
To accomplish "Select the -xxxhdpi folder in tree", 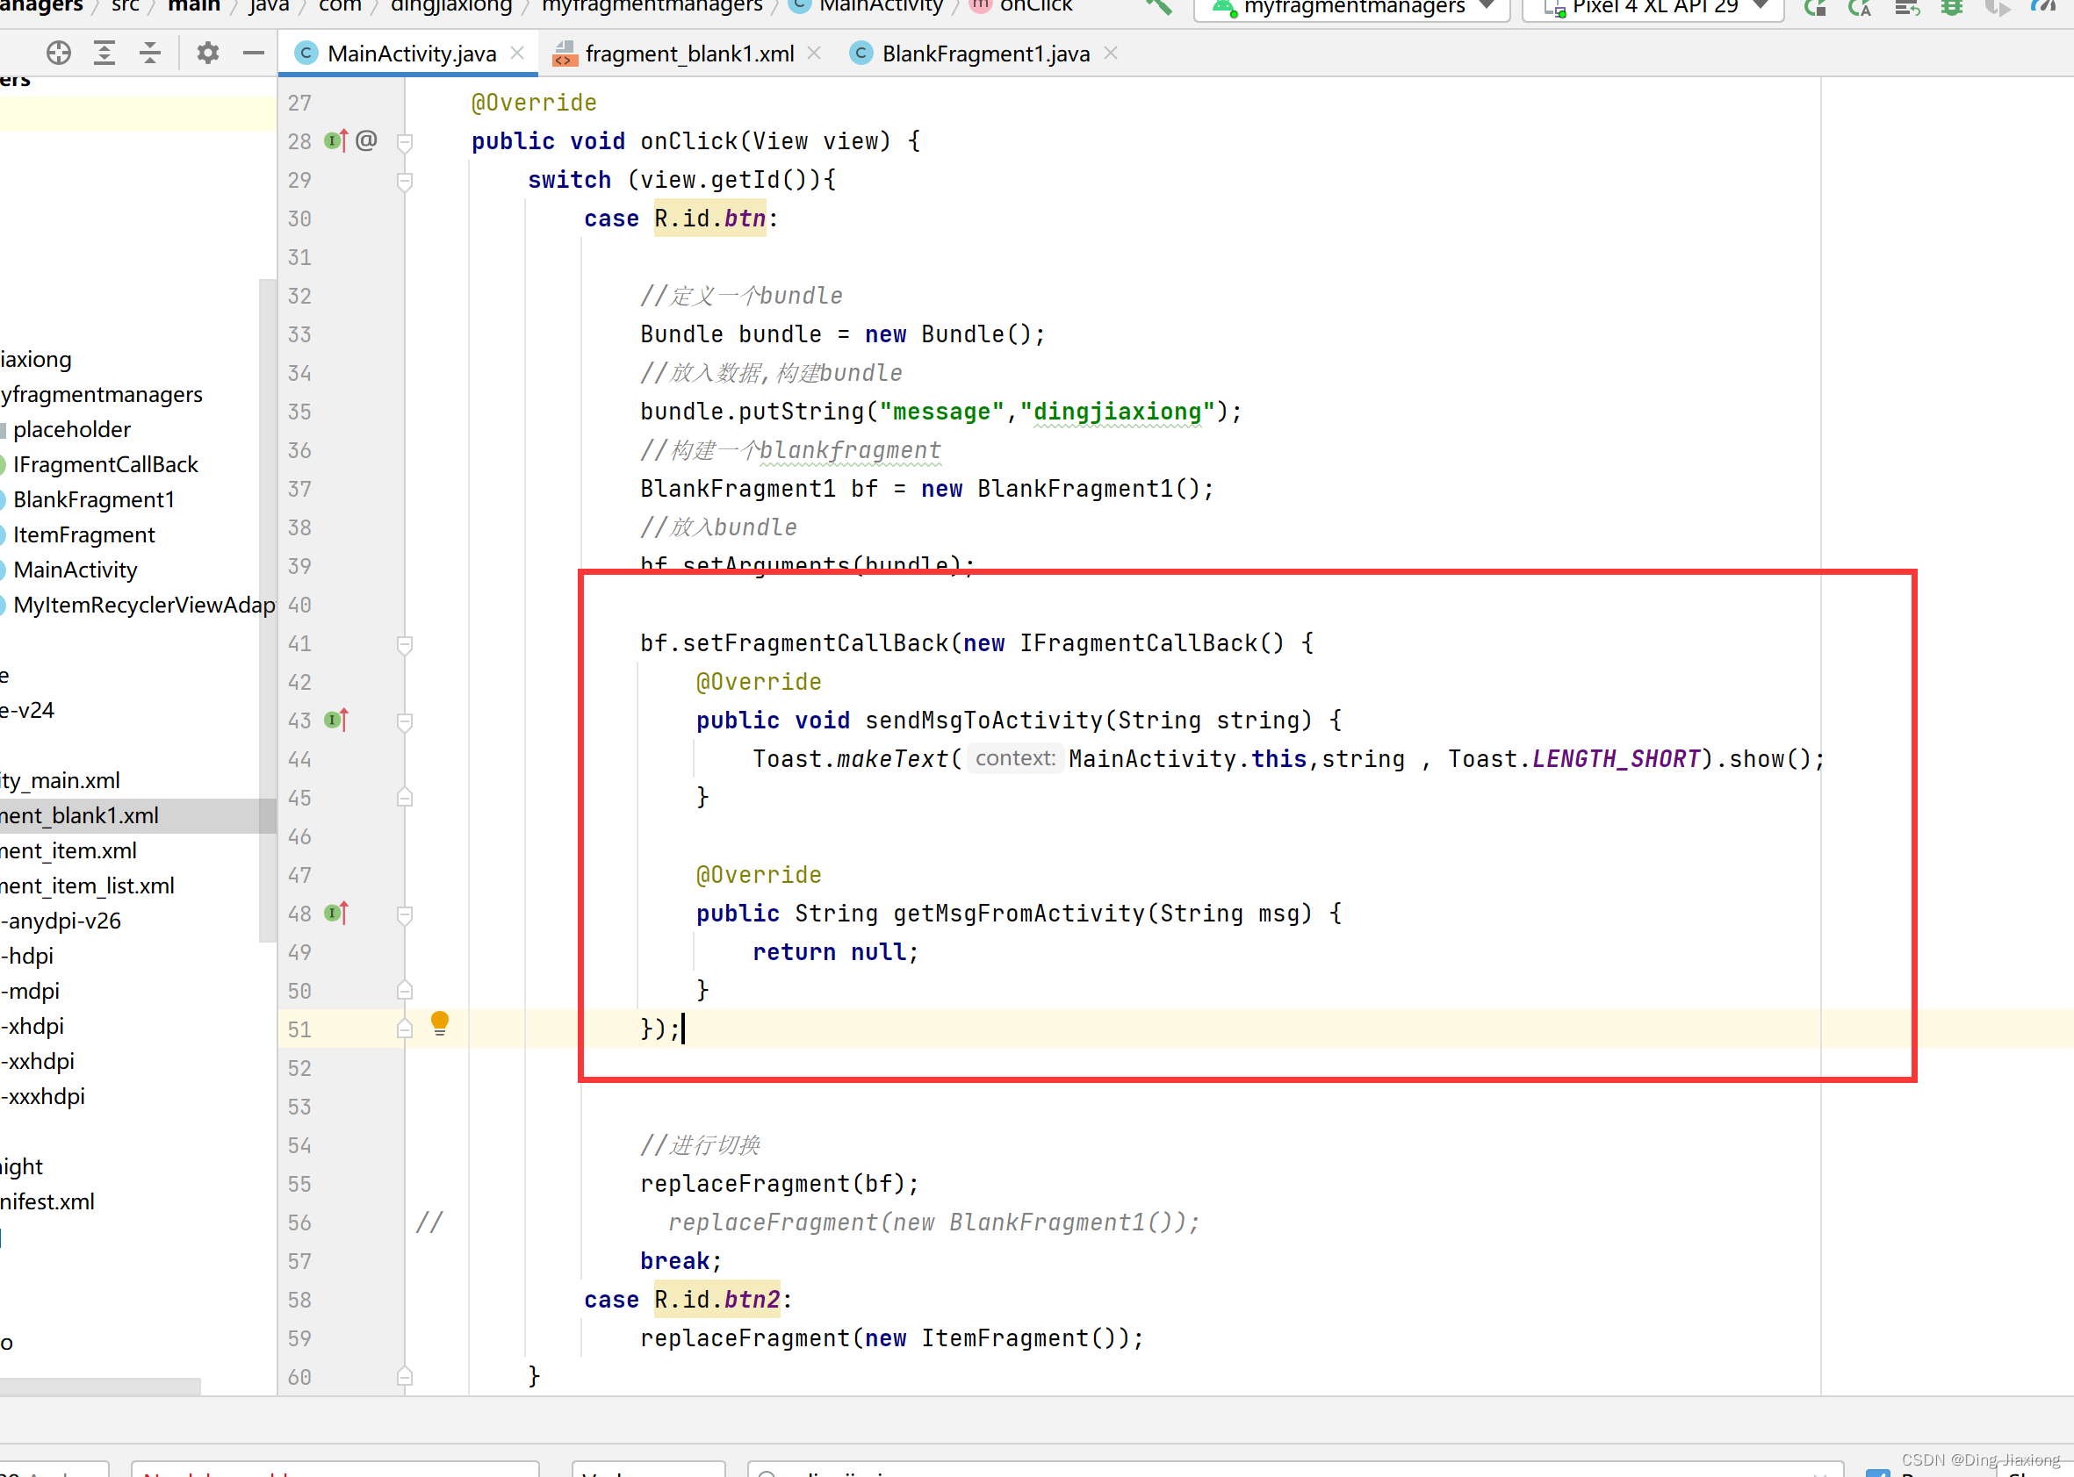I will [x=43, y=1097].
